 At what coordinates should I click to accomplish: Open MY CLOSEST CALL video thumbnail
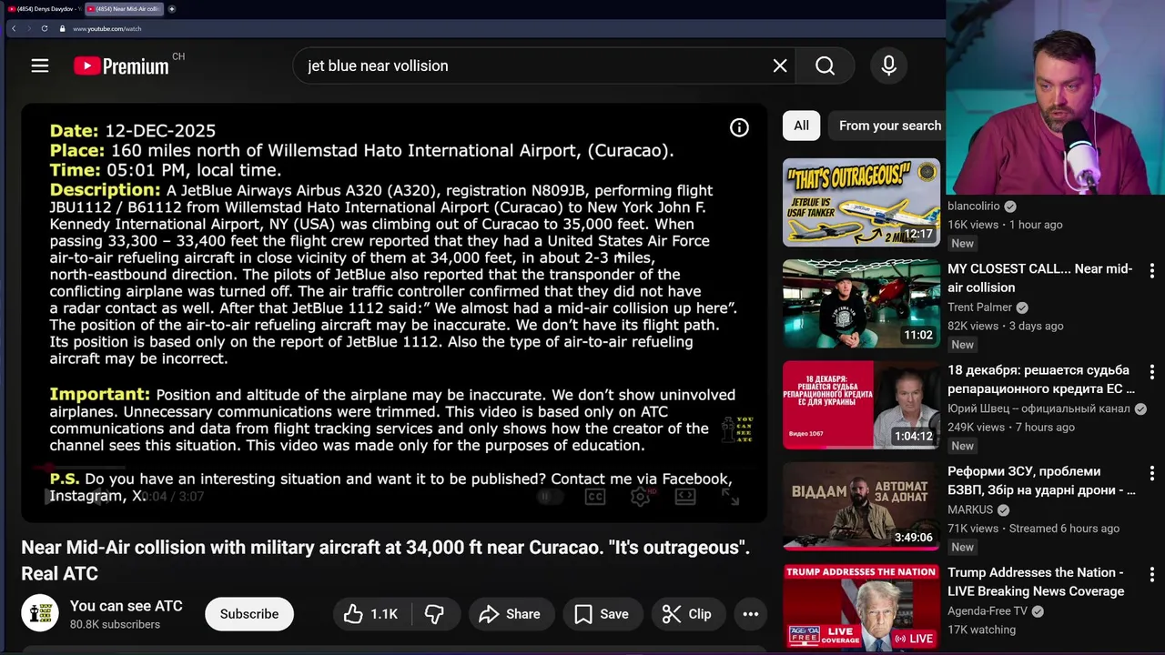click(861, 303)
